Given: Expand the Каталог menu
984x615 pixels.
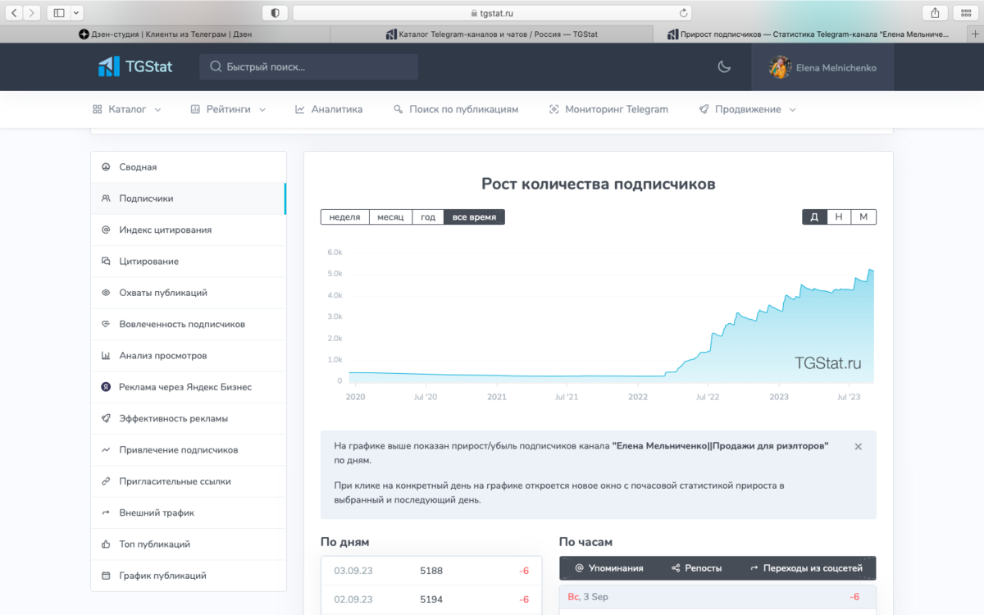Looking at the screenshot, I should click(x=126, y=109).
